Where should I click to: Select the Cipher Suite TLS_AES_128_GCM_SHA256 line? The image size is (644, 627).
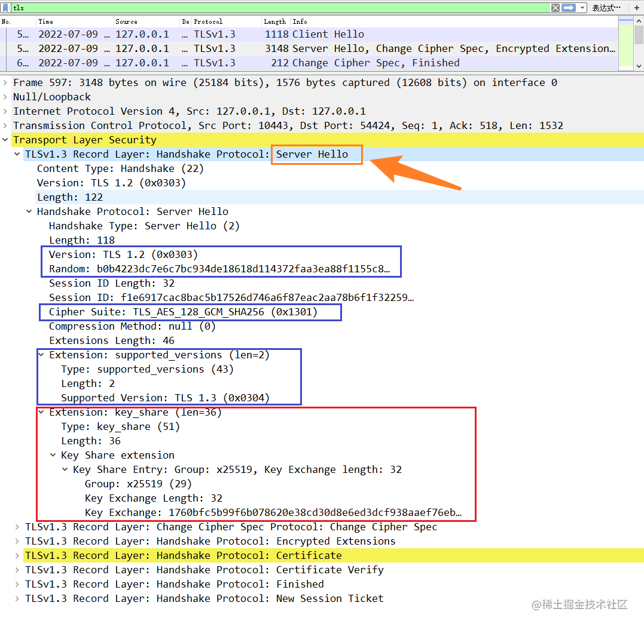click(179, 312)
